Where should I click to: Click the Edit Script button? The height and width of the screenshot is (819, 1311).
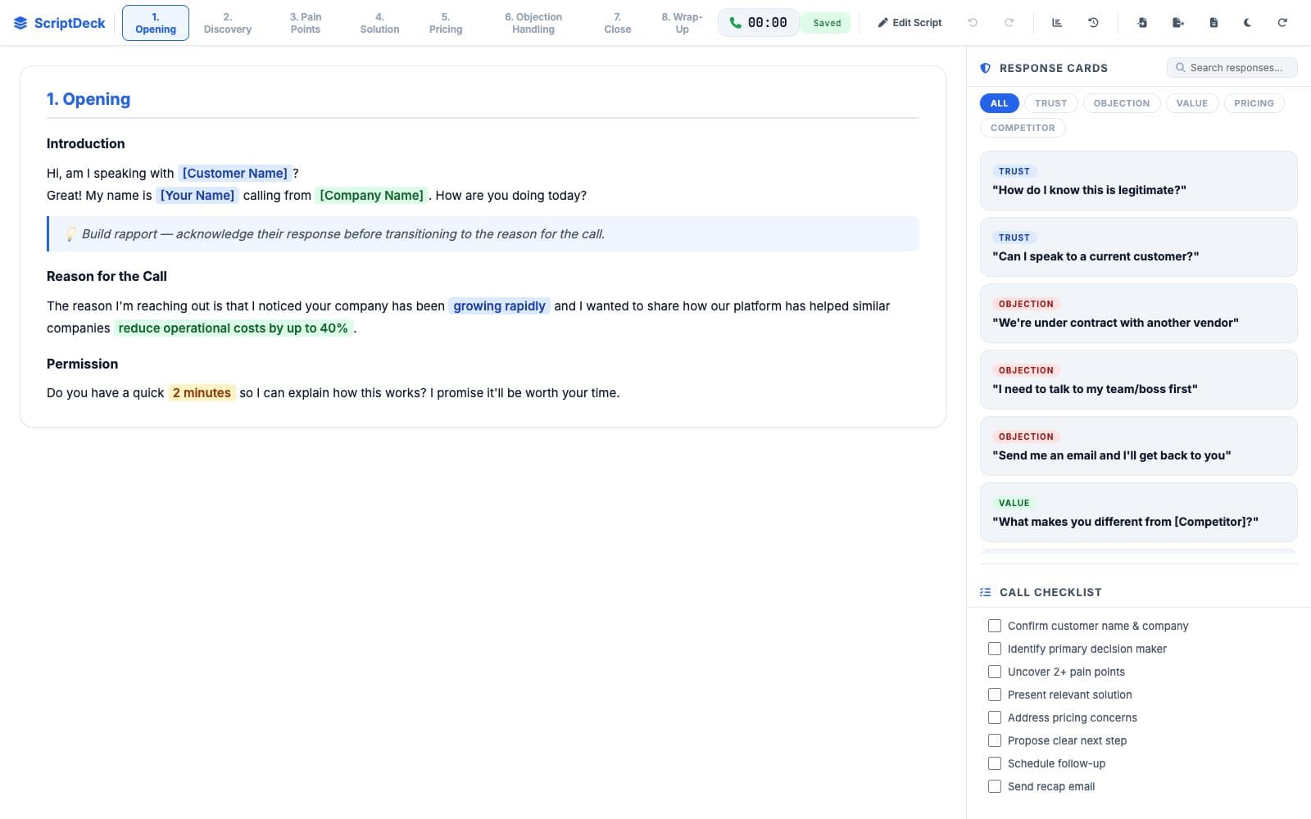point(910,23)
